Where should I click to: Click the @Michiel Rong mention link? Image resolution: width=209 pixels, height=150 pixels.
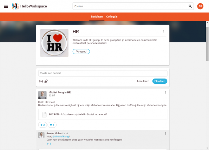[61, 137]
